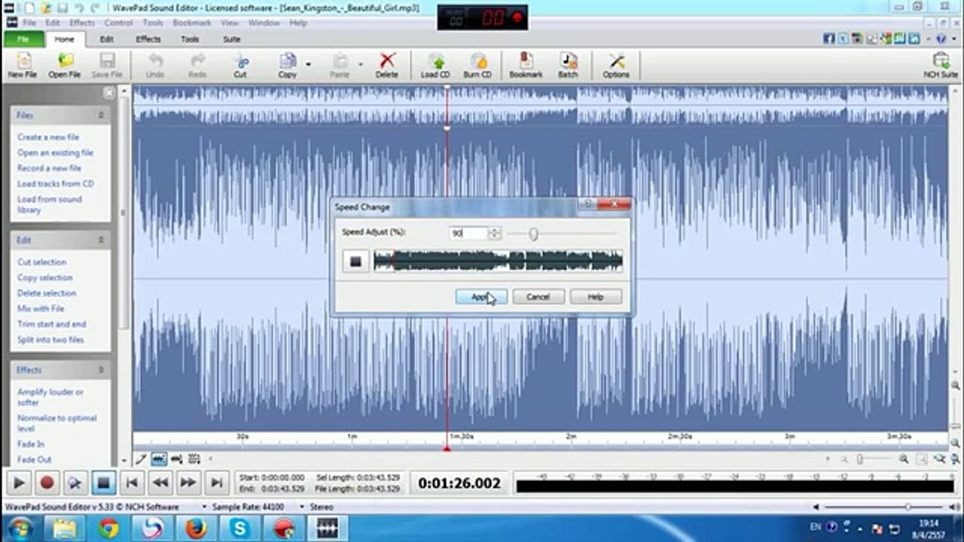Click the Cut scissors toolbar icon

pos(240,65)
